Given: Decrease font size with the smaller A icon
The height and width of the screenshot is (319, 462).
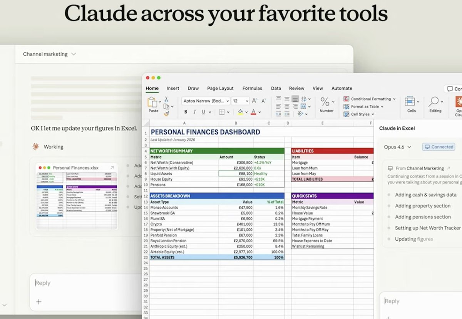Looking at the screenshot, I should coord(264,101).
